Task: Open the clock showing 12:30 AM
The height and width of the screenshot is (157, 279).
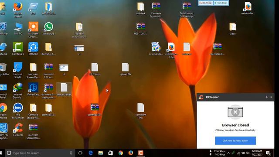Action: pos(257,153)
